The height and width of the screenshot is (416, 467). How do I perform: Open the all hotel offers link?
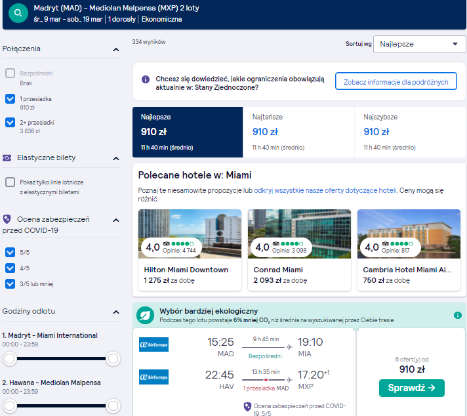325,190
